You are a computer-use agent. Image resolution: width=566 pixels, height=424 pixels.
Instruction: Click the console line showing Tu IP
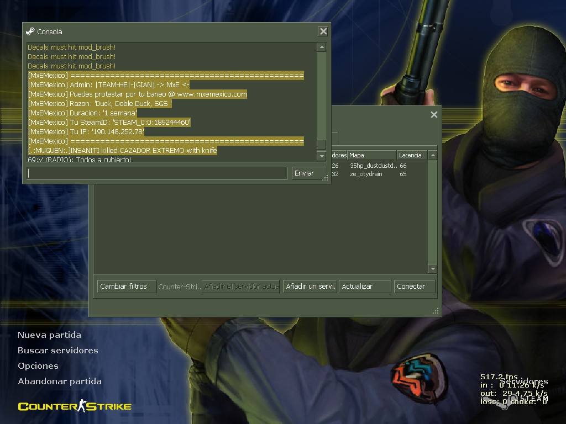[86, 131]
